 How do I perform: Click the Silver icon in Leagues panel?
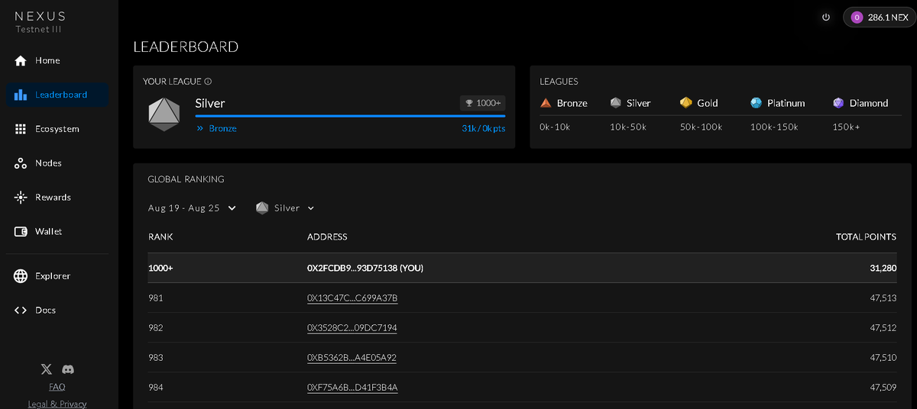click(x=616, y=103)
